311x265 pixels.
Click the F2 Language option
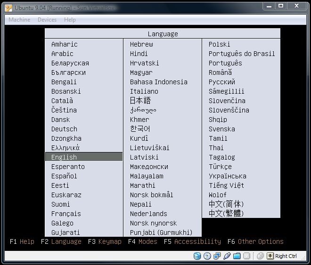click(61, 241)
